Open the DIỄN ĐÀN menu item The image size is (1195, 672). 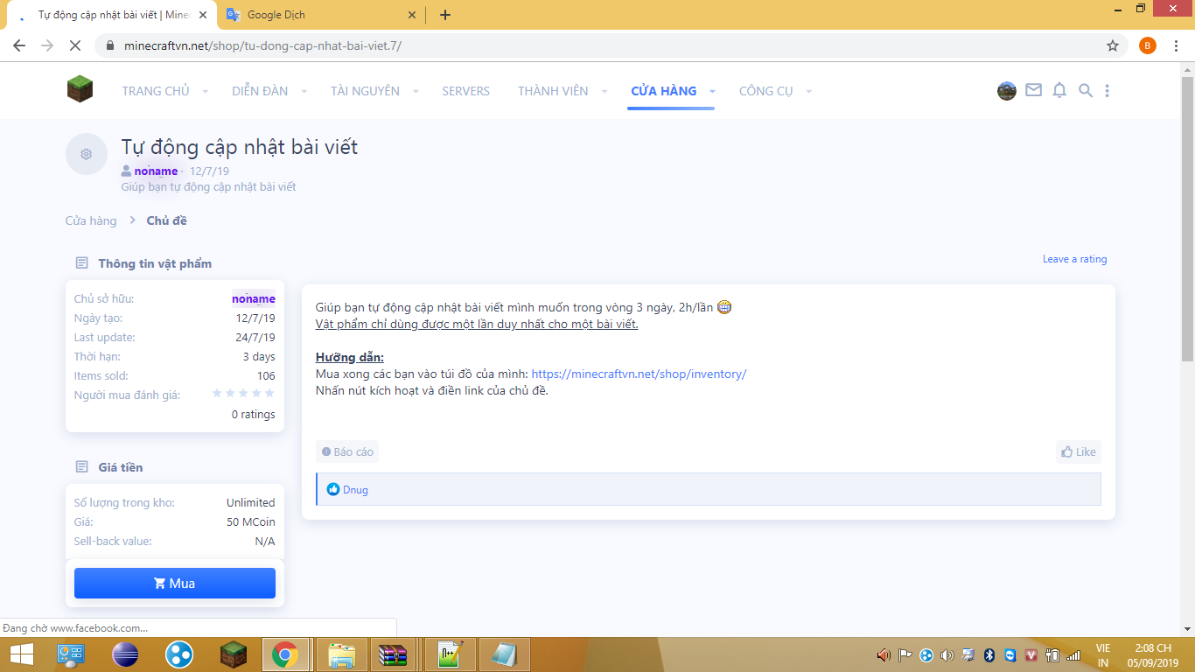point(260,91)
